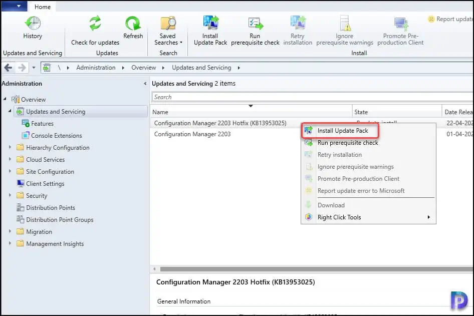Screen dimensions: 474x316
Task: Click the Distribution Point Groups node icon
Action: pyautogui.click(x=20, y=219)
